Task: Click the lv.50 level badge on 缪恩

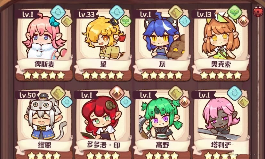Action: point(27,95)
